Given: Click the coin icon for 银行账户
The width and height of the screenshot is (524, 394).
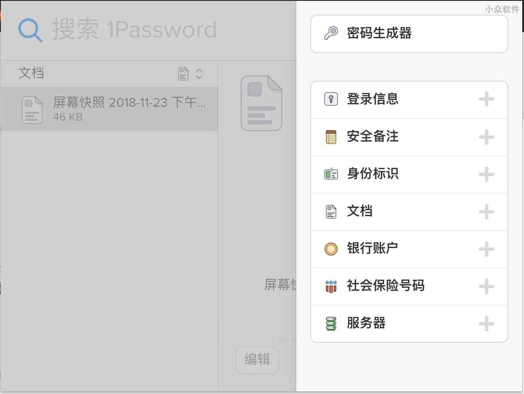Looking at the screenshot, I should pos(331,249).
